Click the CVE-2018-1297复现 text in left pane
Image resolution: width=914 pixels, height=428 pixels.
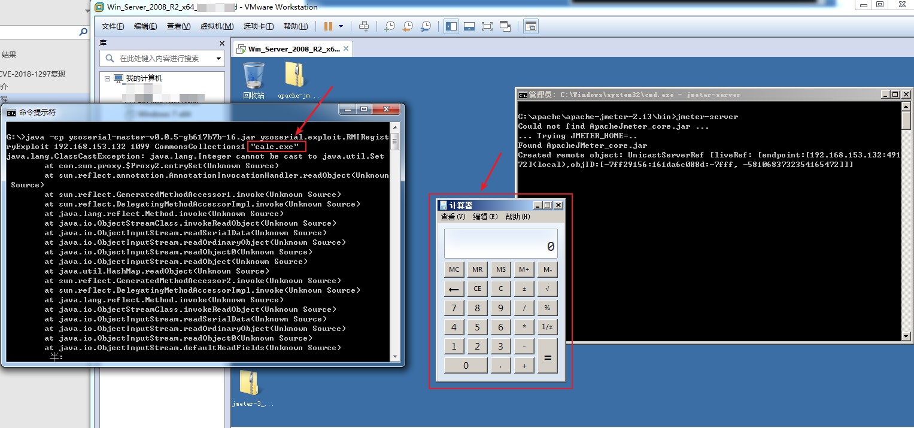click(32, 74)
